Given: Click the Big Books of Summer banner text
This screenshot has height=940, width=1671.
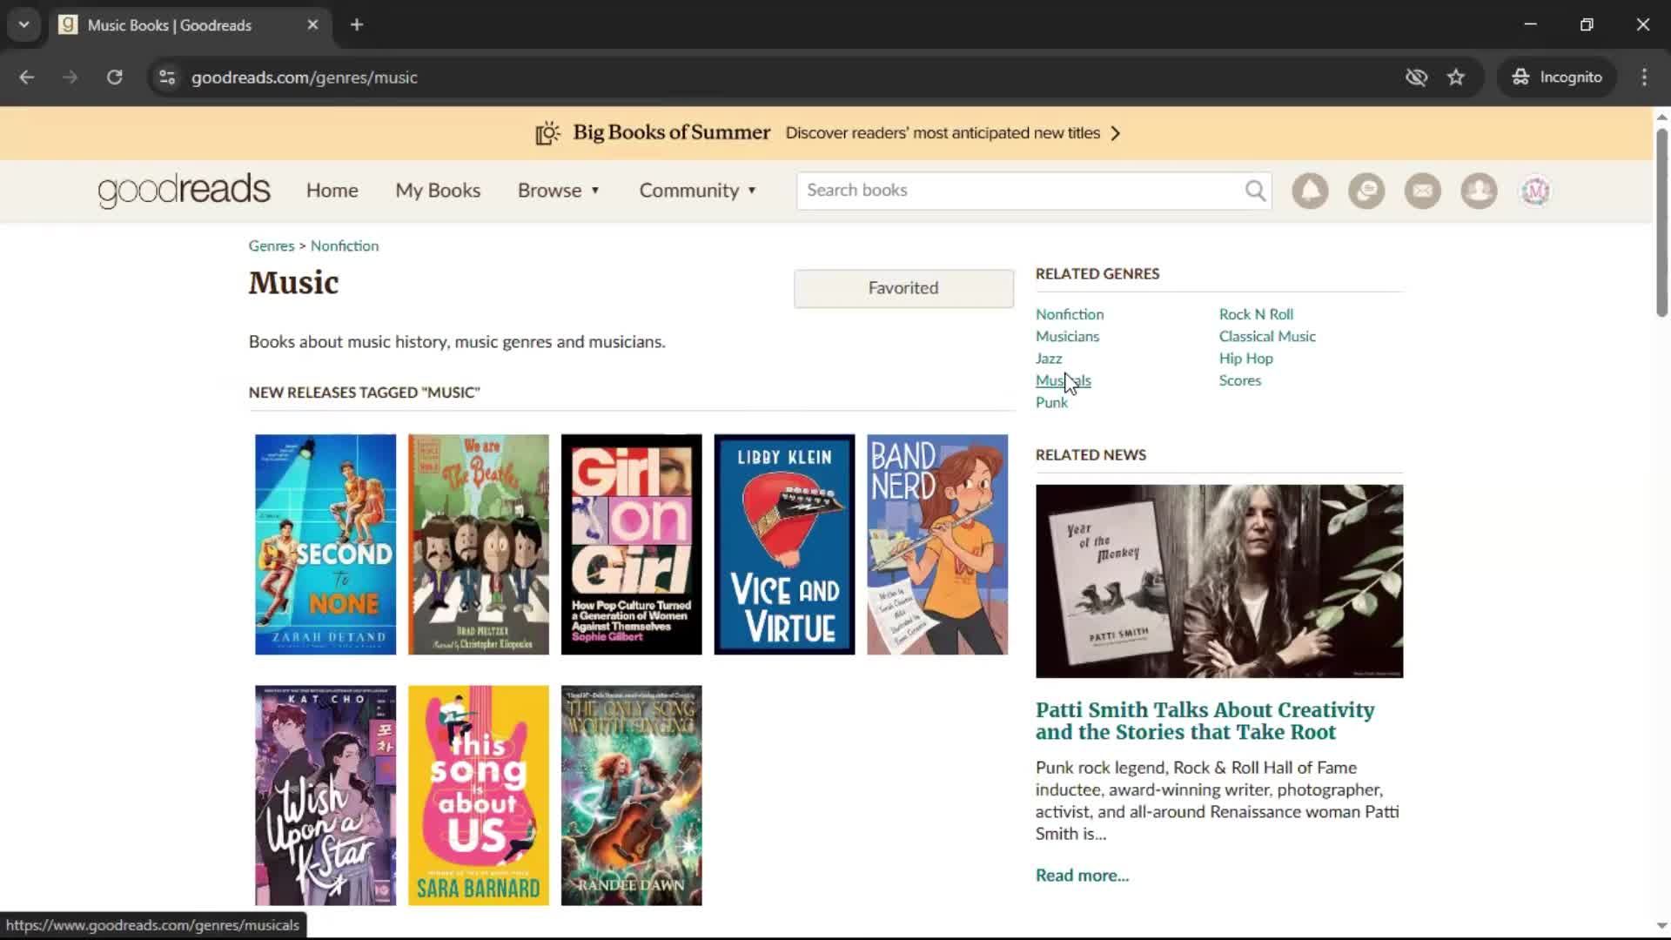Looking at the screenshot, I should (x=671, y=133).
